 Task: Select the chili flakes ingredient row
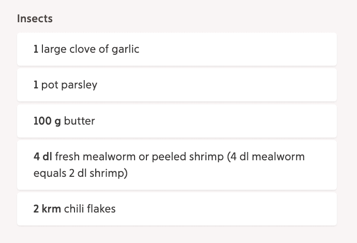click(177, 209)
